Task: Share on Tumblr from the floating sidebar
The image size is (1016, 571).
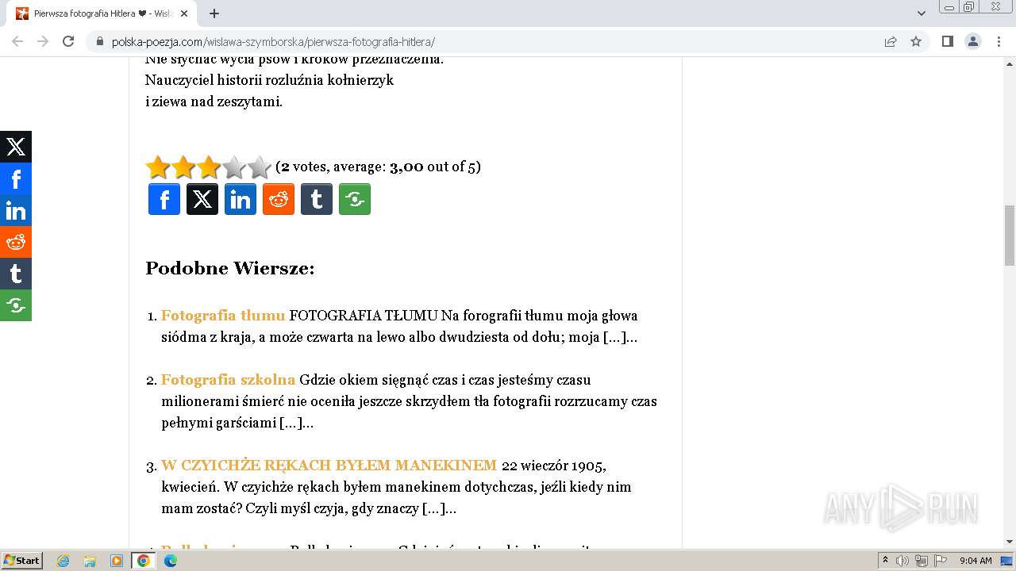Action: [x=16, y=274]
